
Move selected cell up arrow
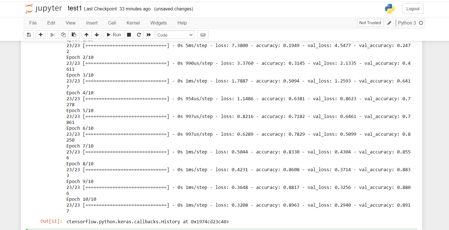[x=86, y=35]
